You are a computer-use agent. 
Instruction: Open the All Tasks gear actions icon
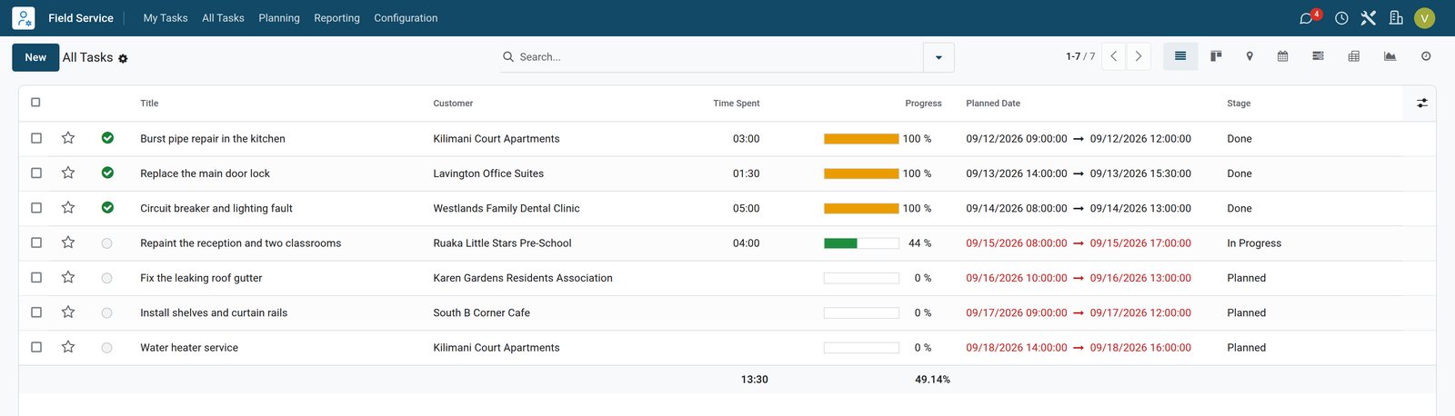[123, 58]
